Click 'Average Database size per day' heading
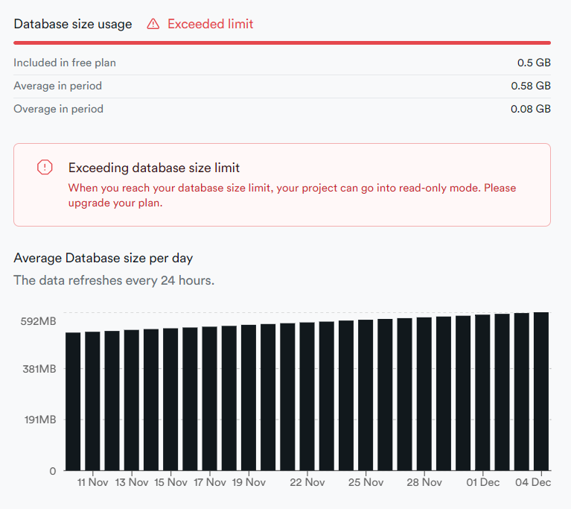Image resolution: width=571 pixels, height=509 pixels. click(x=103, y=258)
